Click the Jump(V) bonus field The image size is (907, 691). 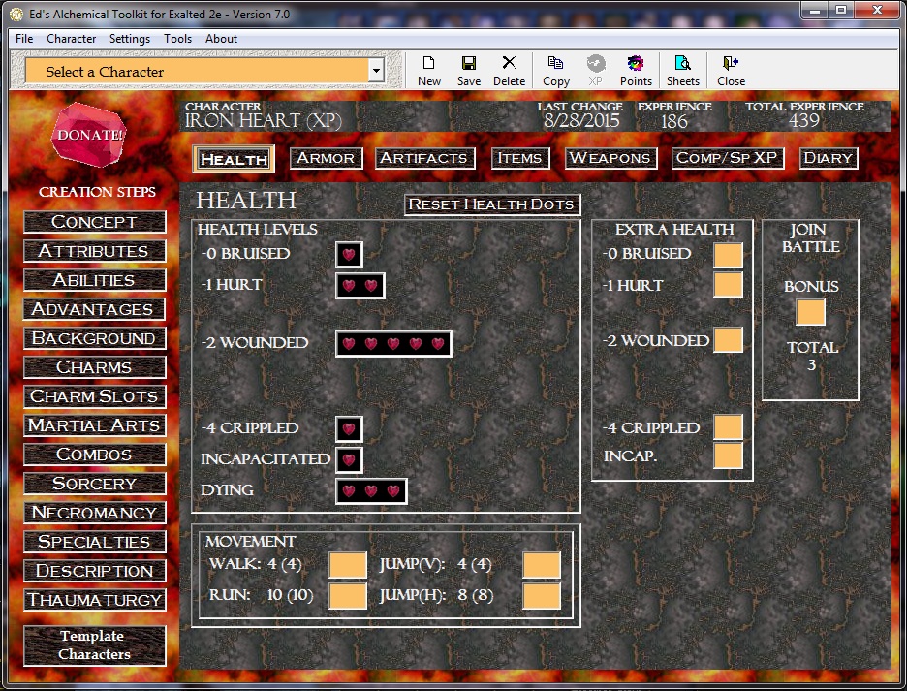tap(542, 565)
